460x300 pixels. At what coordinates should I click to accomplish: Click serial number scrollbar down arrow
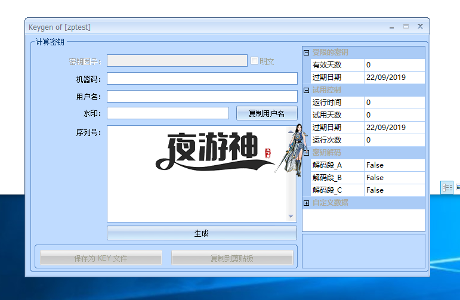tap(291, 216)
